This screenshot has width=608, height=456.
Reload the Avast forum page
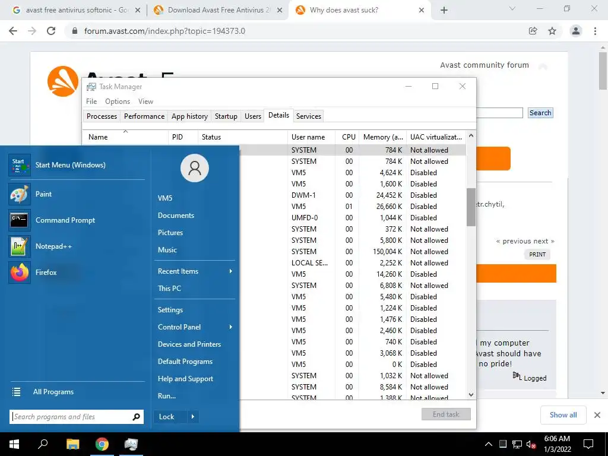click(x=51, y=31)
